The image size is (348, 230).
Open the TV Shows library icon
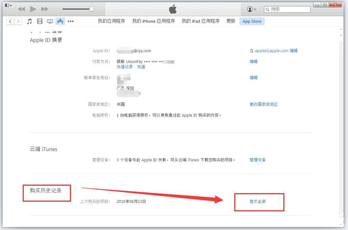pos(50,21)
